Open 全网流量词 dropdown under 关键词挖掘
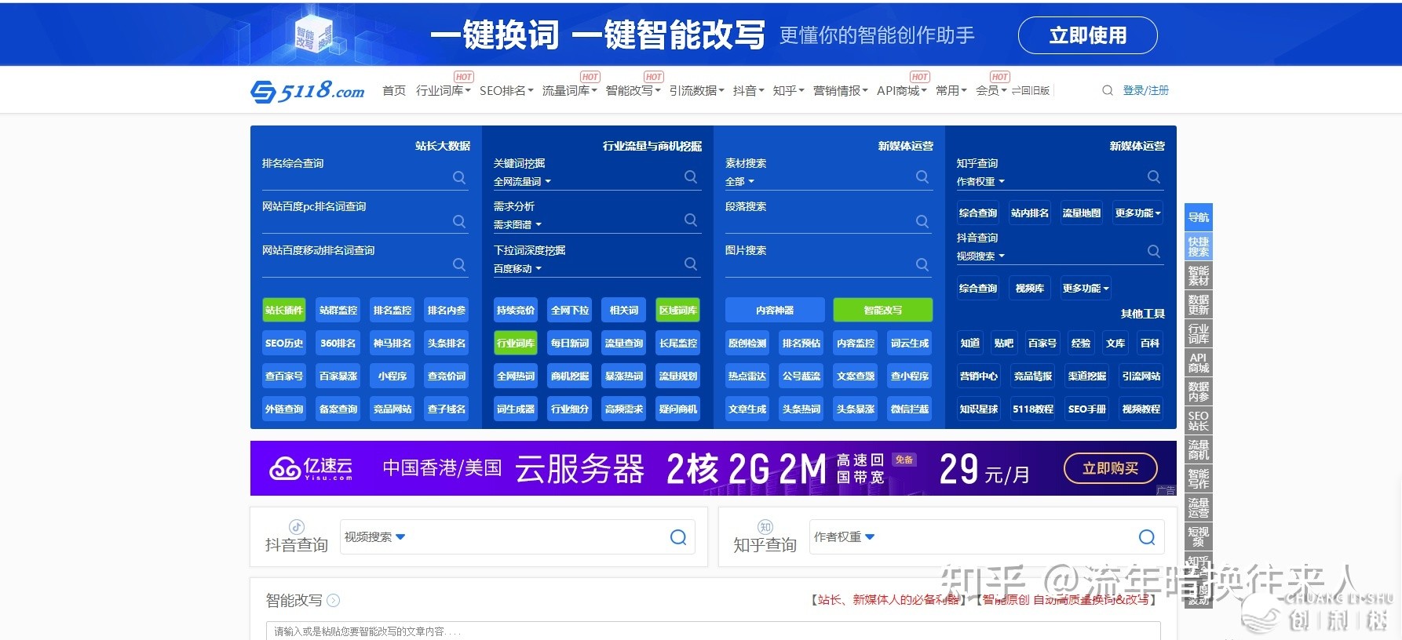The height and width of the screenshot is (640, 1402). [x=522, y=181]
